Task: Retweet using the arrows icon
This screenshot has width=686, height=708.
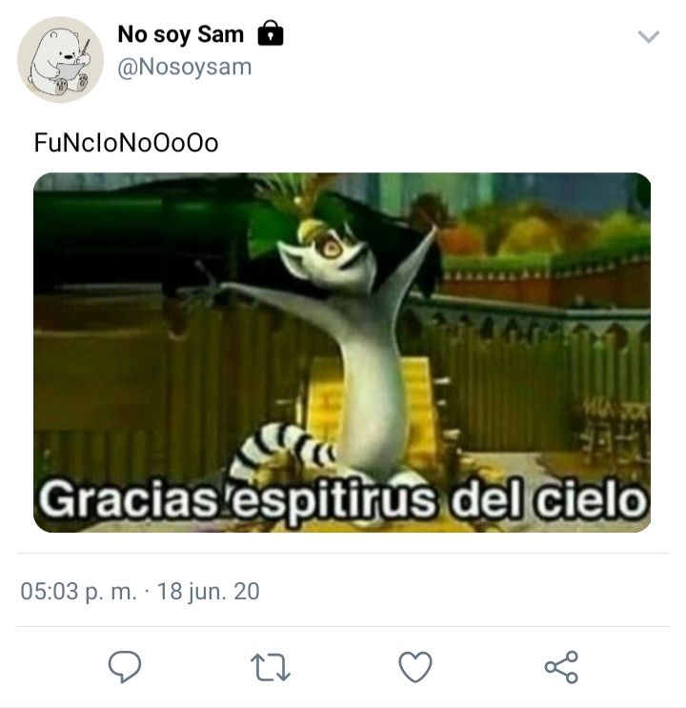Action: coord(270,667)
